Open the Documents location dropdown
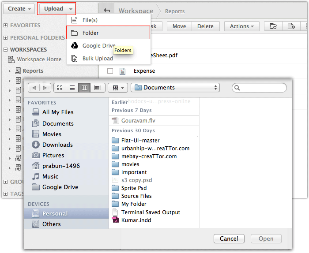309x253 pixels. tap(176, 88)
